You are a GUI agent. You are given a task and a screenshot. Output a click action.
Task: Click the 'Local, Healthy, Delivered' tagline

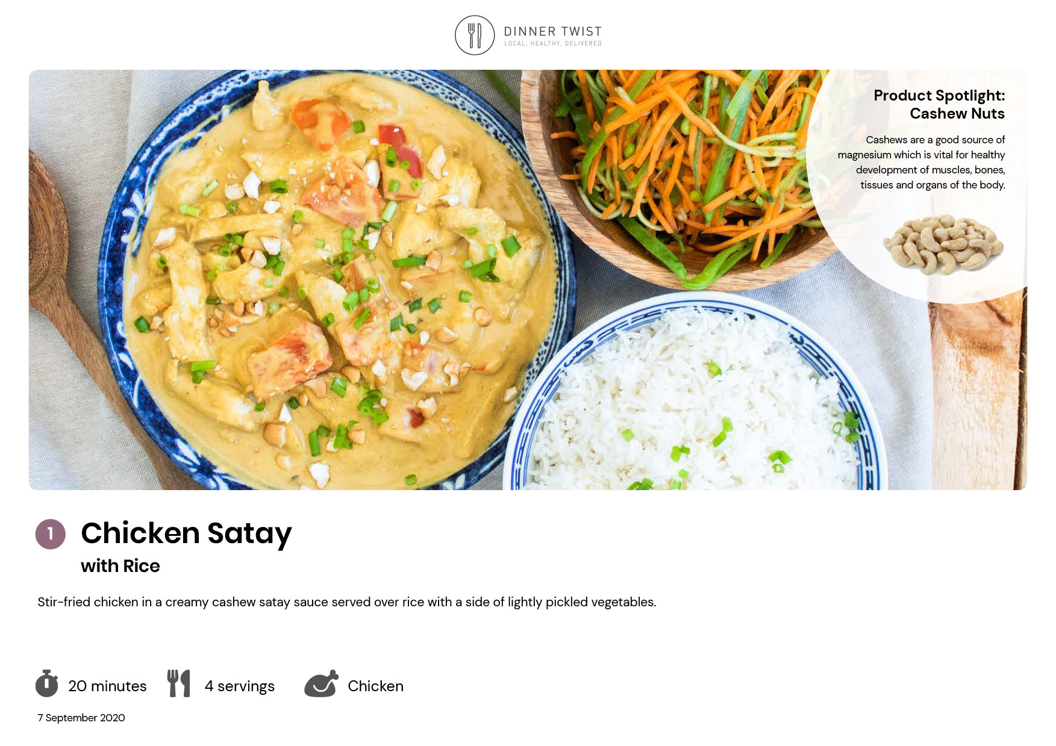(553, 44)
